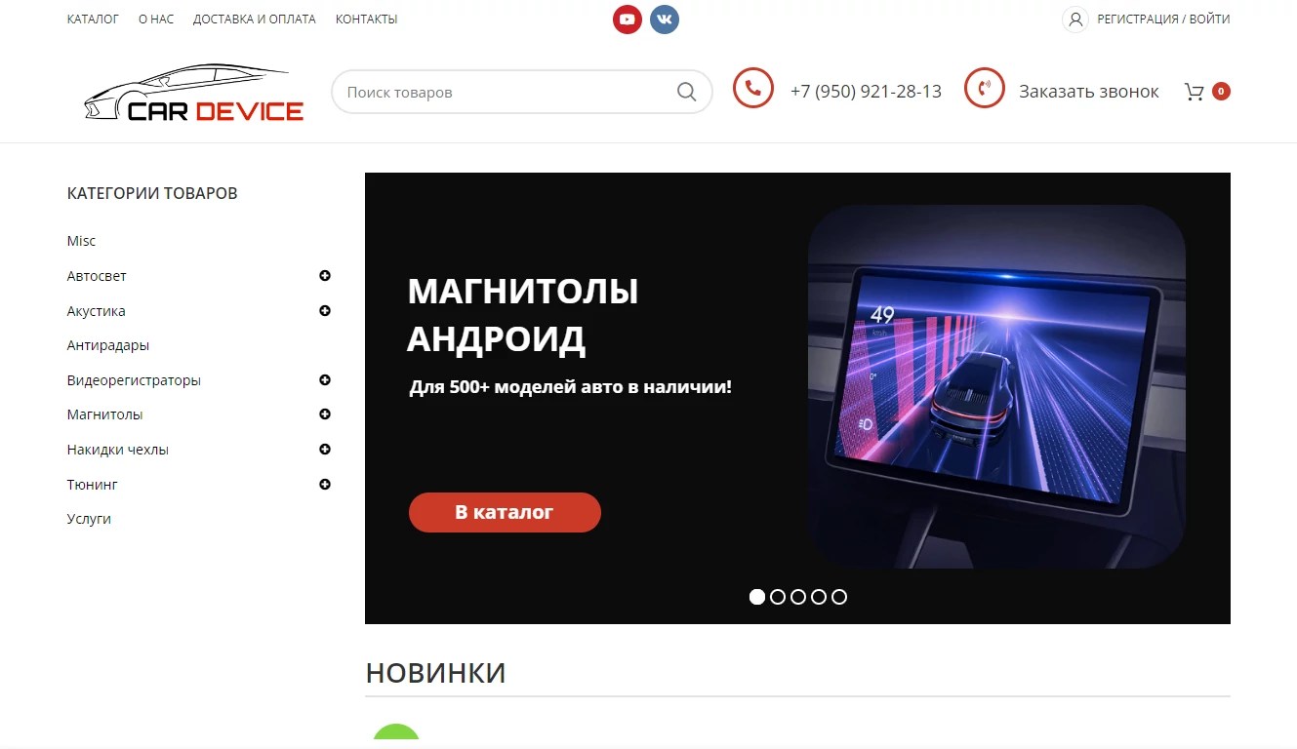Open the YouTube channel icon
This screenshot has width=1297, height=749.
pyautogui.click(x=628, y=20)
